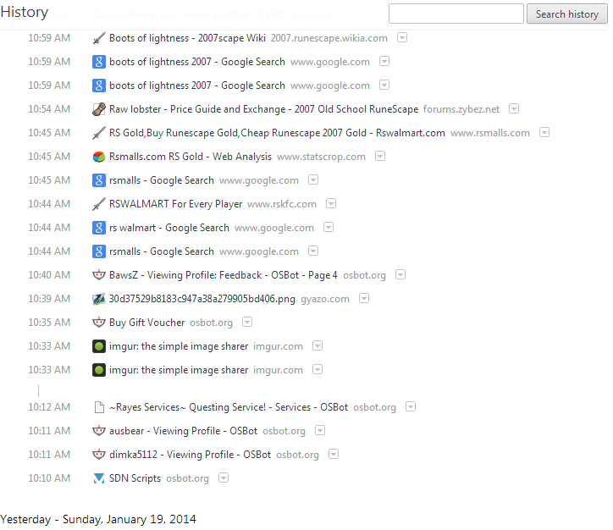This screenshot has height=530, width=613.
Task: Click the imgur favicon on the first 10:33 AM row
Action: pyautogui.click(x=98, y=346)
